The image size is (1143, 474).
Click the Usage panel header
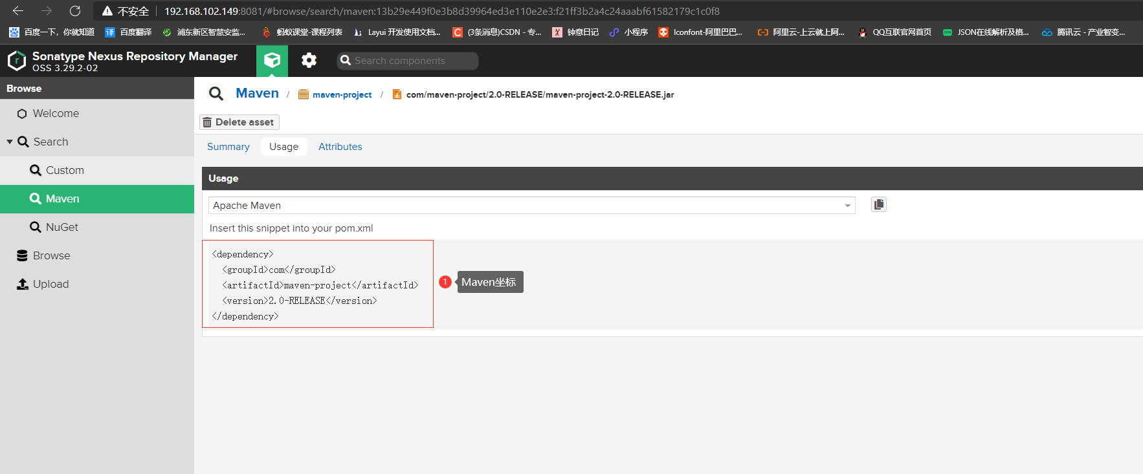pos(672,178)
